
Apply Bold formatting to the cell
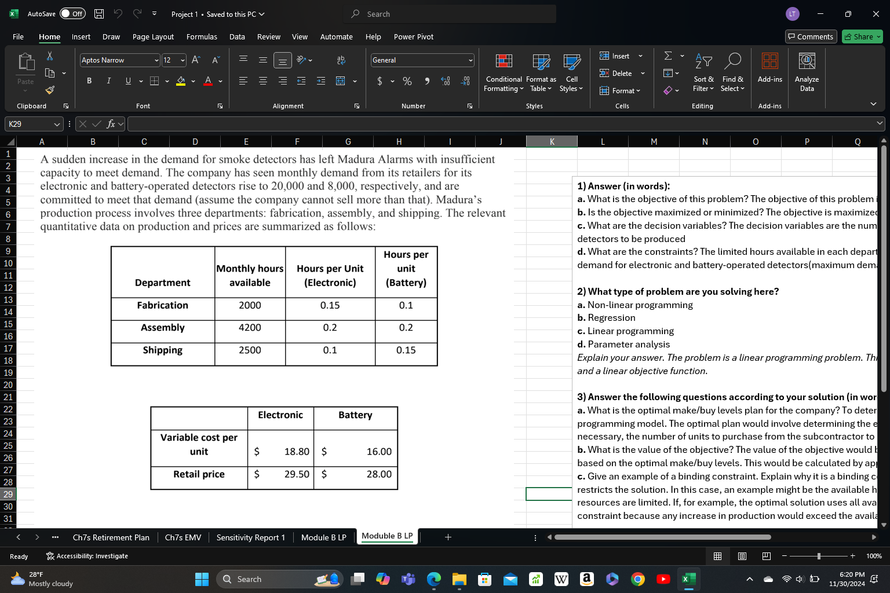(x=89, y=81)
